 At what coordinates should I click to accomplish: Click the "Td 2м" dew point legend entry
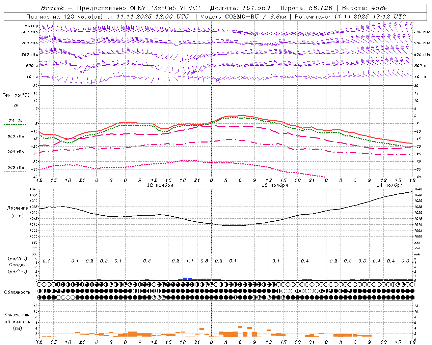coord(16,121)
